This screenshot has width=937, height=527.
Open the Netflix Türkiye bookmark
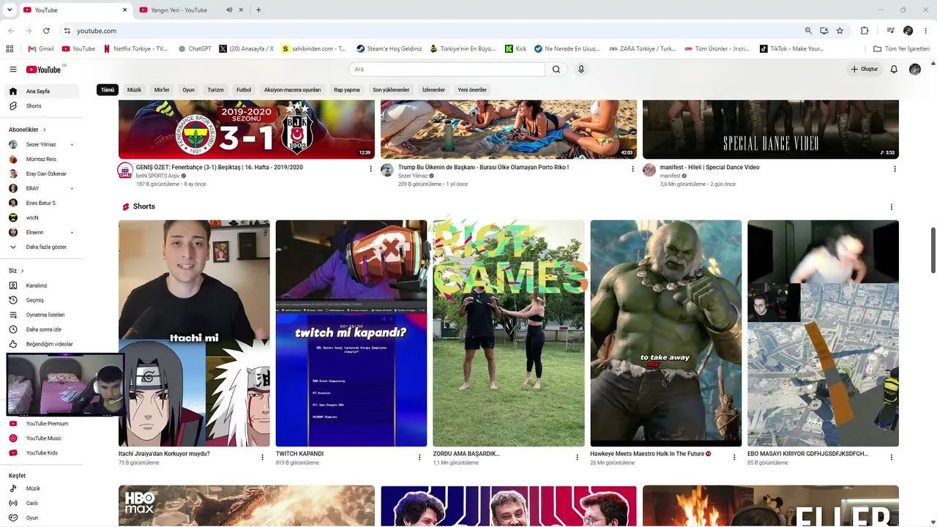(136, 49)
